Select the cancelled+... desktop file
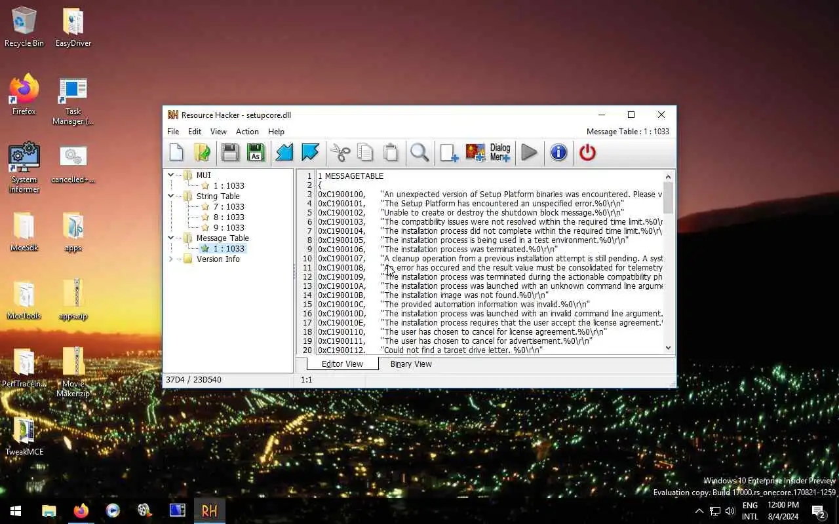This screenshot has height=524, width=839. click(73, 163)
